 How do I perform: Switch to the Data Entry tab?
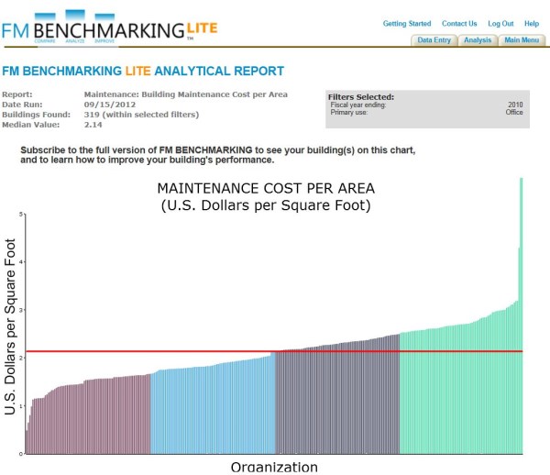point(434,40)
